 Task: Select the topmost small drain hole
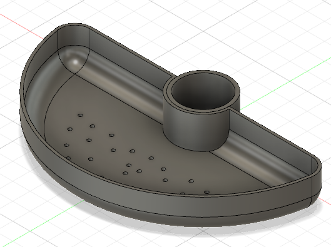80,115
